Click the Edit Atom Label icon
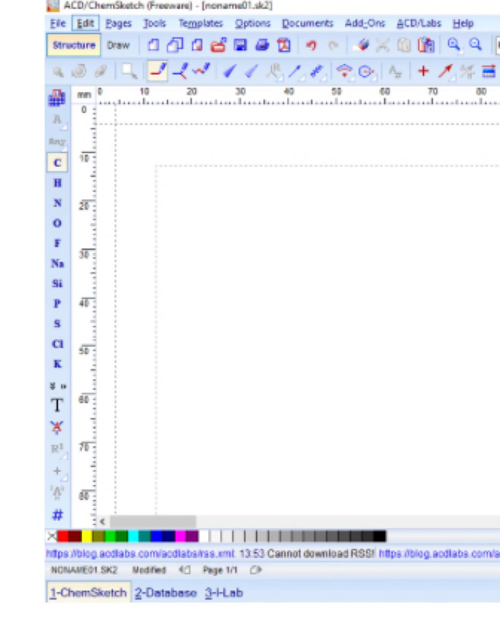The width and height of the screenshot is (500, 623). (395, 72)
